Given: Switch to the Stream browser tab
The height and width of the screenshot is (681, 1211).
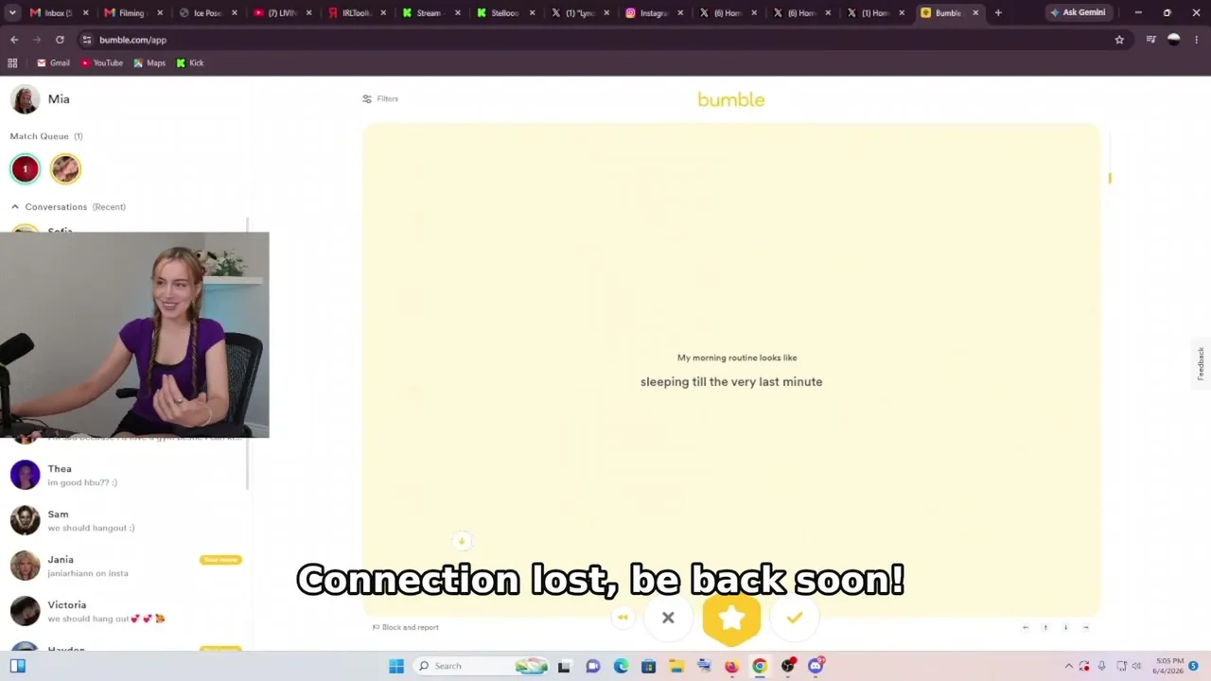Looking at the screenshot, I should pos(430,13).
